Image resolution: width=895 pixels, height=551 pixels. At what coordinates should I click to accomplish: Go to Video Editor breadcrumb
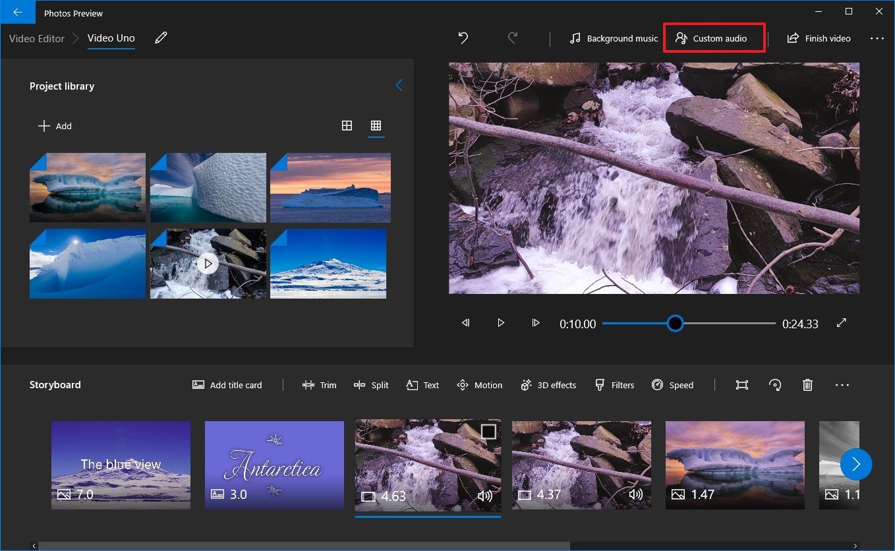pyautogui.click(x=37, y=38)
